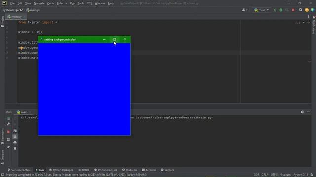
Task: Open the JetBrains Toolbox shield icon
Action: tap(313, 10)
